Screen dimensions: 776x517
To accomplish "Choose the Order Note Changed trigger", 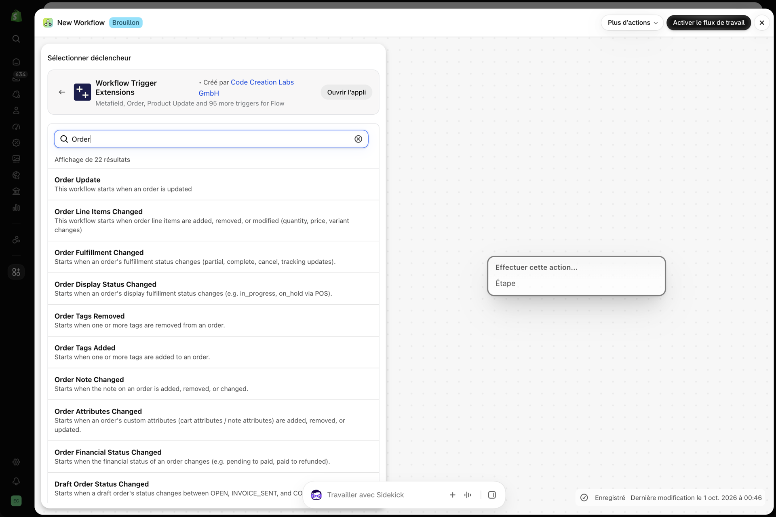I will (213, 384).
